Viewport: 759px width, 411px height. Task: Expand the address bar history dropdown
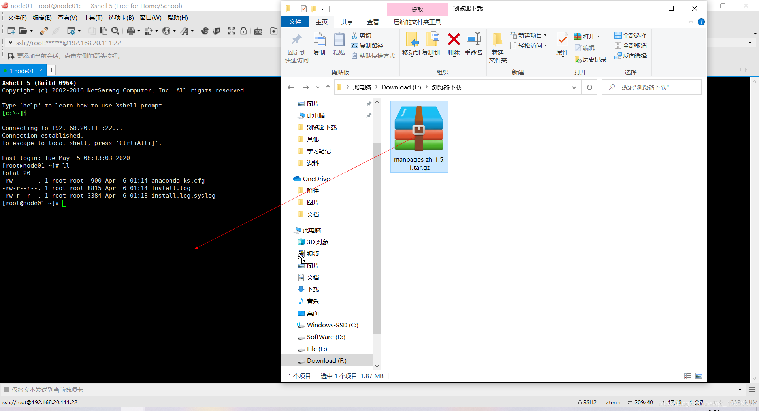click(574, 87)
